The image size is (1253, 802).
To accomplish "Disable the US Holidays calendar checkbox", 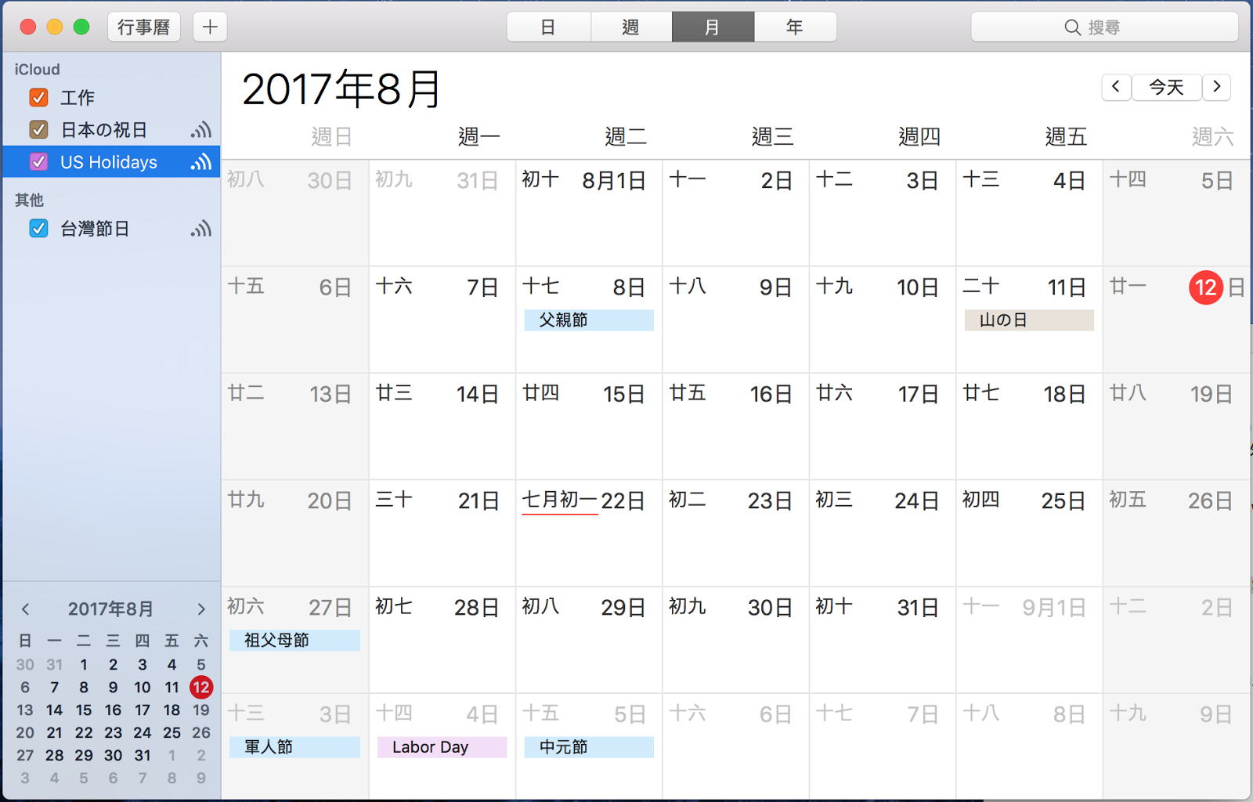I will pyautogui.click(x=38, y=162).
